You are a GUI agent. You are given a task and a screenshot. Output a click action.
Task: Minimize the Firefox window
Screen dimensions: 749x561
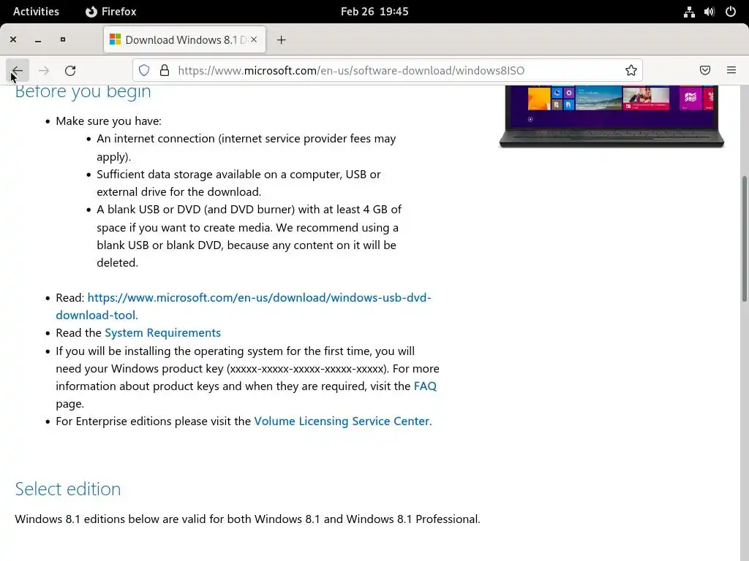tap(38, 40)
